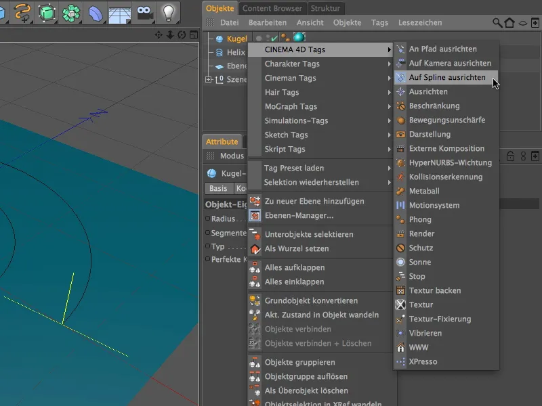This screenshot has height=406, width=542.
Task: Click the viewport zoom arrow icon
Action: click(x=170, y=35)
